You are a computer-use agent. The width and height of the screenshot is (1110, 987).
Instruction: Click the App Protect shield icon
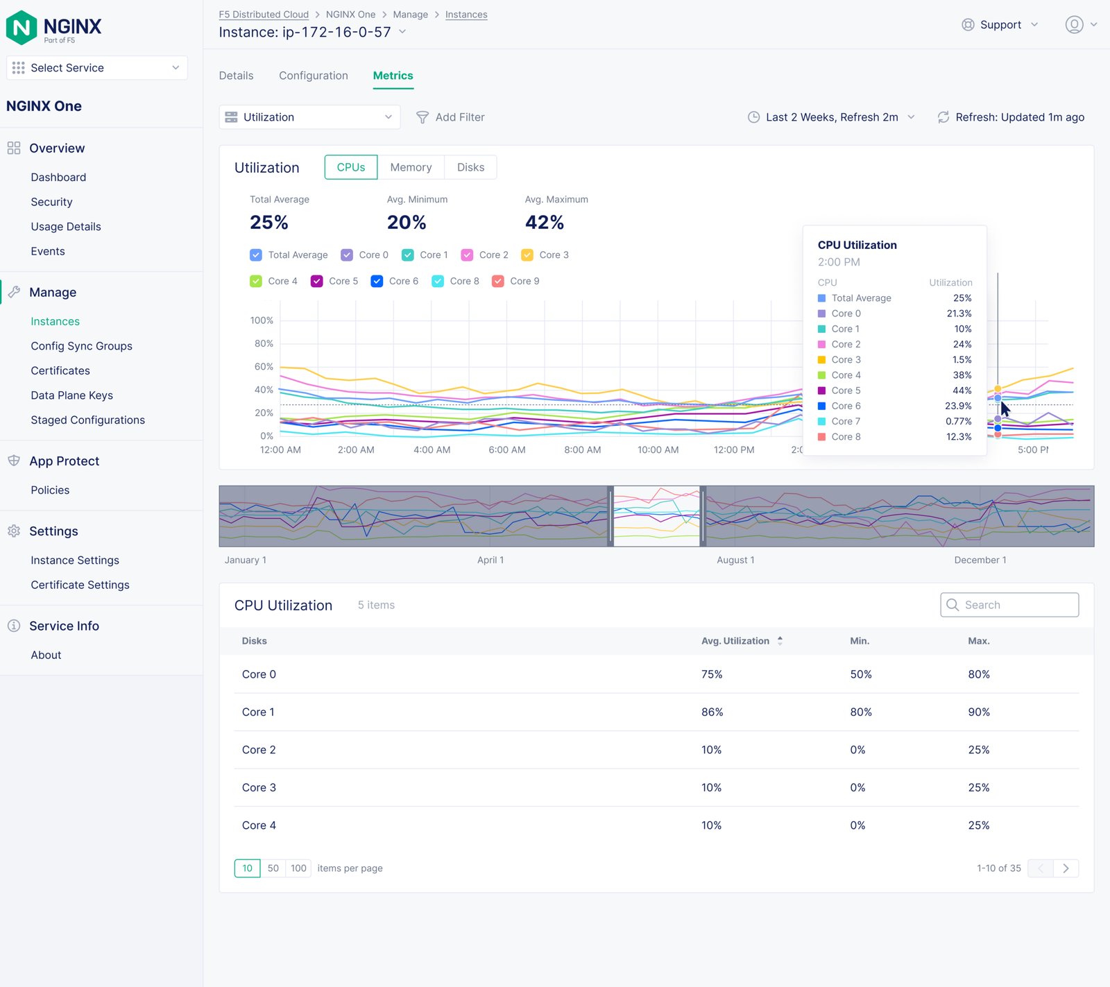14,461
